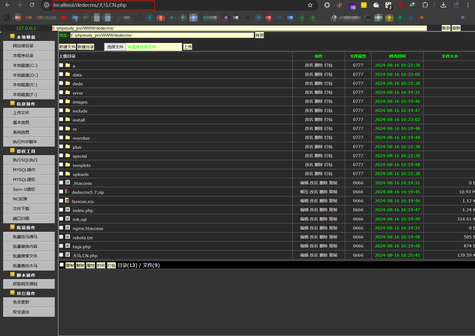
Task: Collapse the 脚本插件 sidebar section
Action: click(26, 275)
